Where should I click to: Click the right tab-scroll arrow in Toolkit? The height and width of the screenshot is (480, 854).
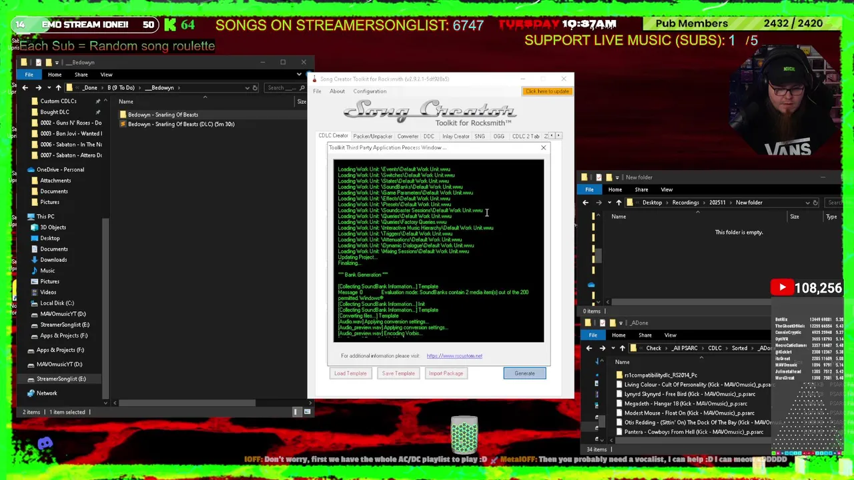point(558,136)
